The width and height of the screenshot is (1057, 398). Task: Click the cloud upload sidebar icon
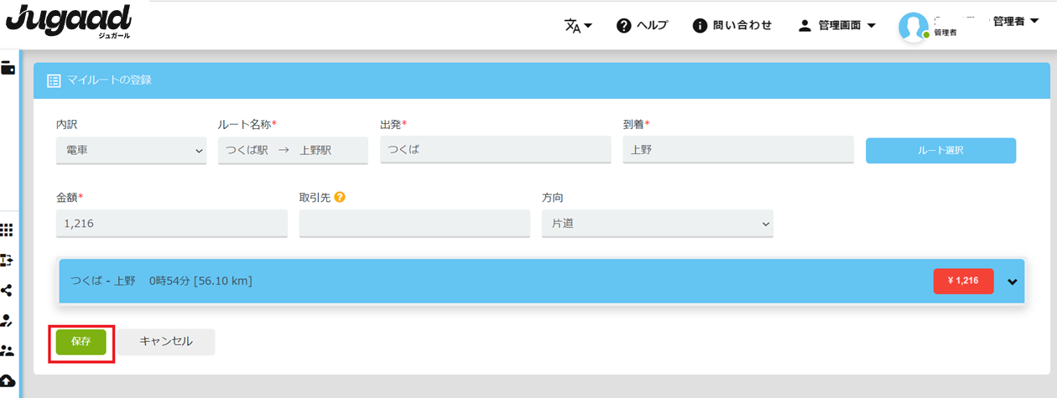click(x=8, y=381)
